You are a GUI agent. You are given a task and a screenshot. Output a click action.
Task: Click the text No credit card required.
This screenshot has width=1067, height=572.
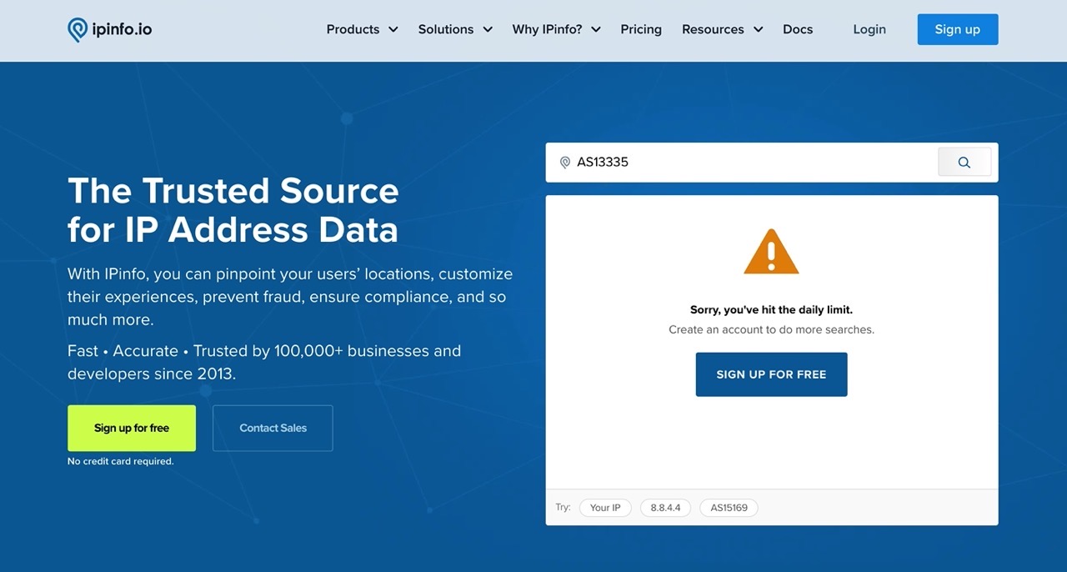coord(121,461)
